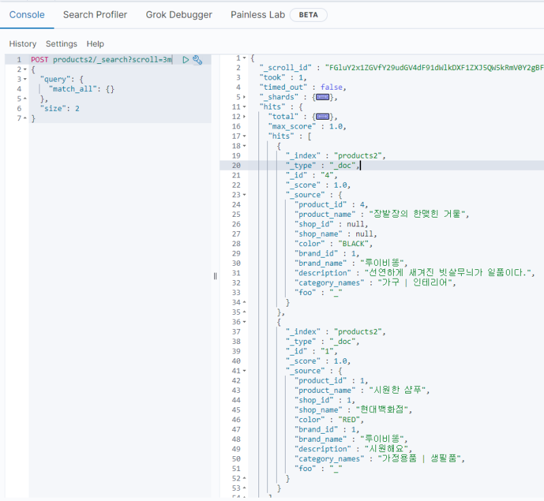This screenshot has height=501, width=544.
Task: Click the Help link
Action: coord(95,44)
